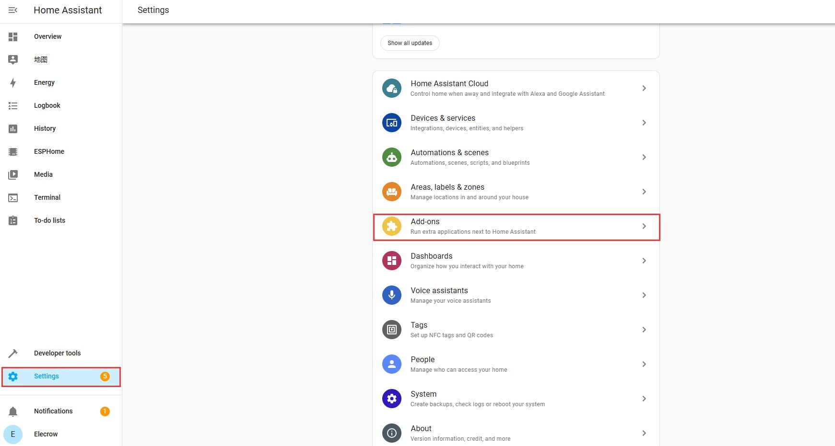835x446 pixels.
Task: Open the History sidebar item
Action: 61,128
